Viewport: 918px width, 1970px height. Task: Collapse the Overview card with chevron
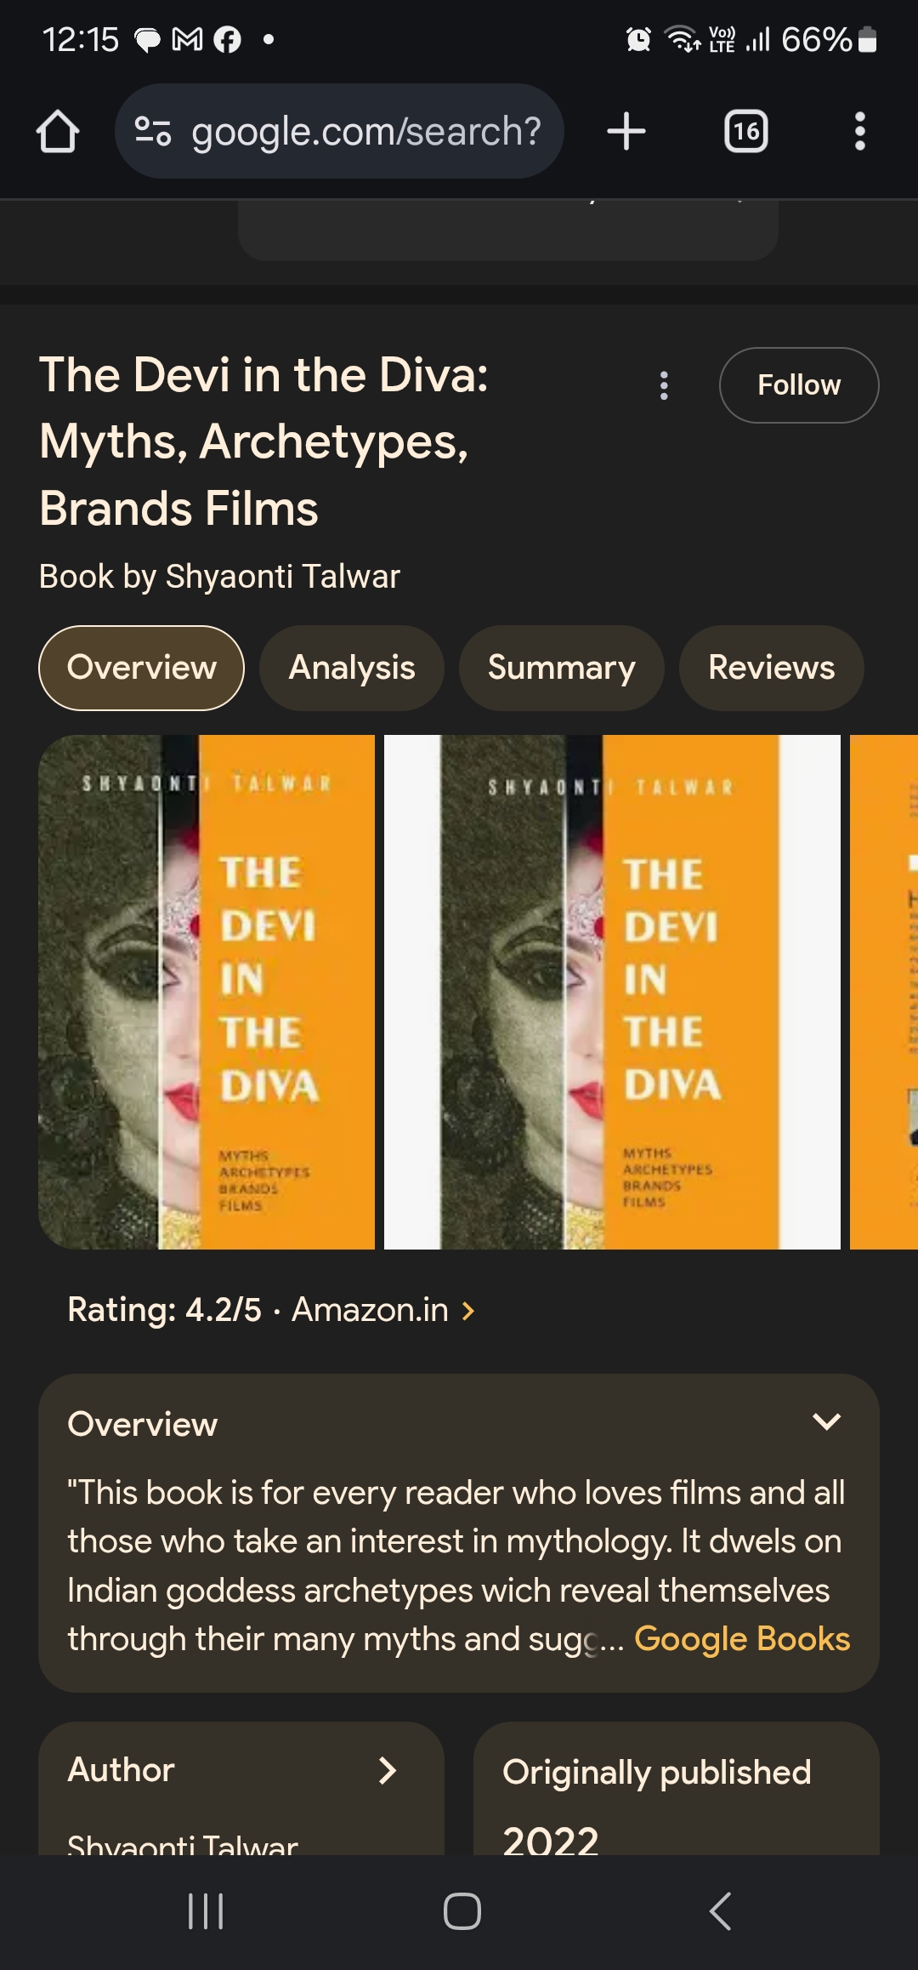[x=826, y=1421]
